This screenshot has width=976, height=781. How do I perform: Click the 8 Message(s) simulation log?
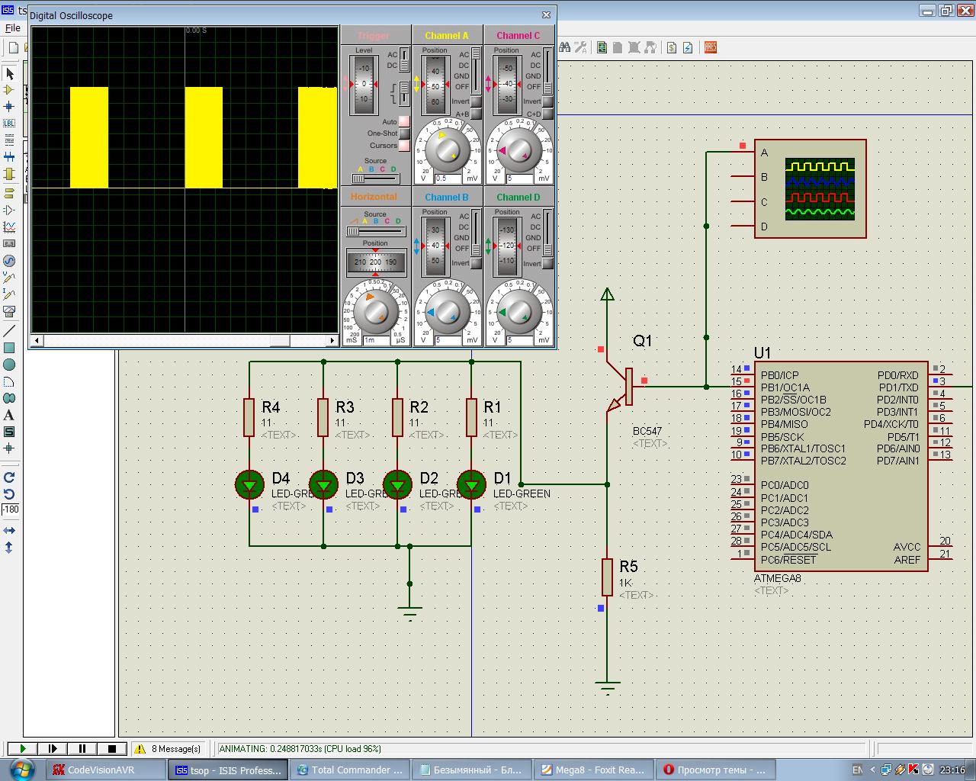(169, 749)
